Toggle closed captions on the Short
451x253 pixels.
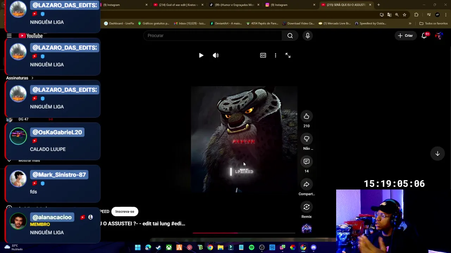click(x=263, y=55)
